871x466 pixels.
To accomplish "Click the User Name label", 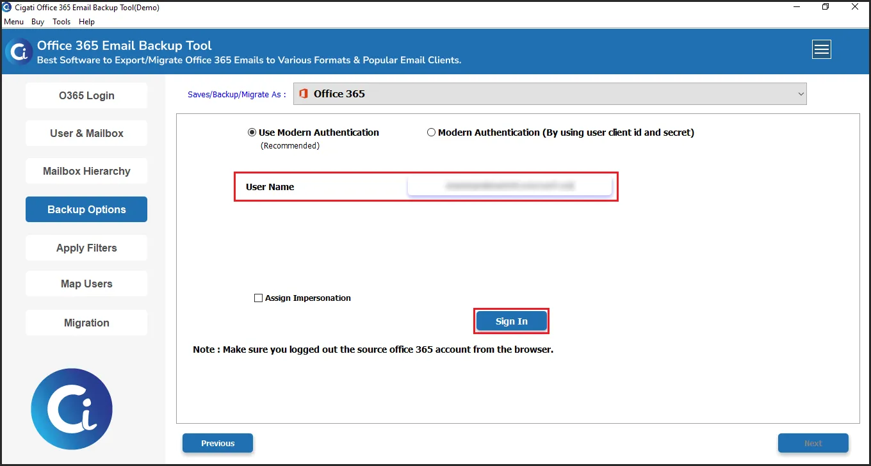I will pyautogui.click(x=270, y=187).
